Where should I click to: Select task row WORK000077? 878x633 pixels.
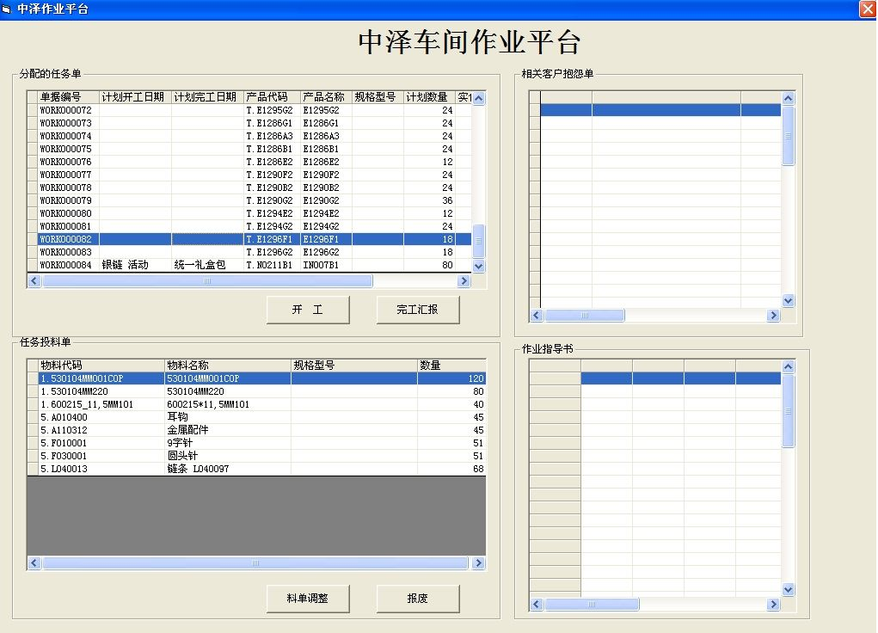[x=65, y=175]
